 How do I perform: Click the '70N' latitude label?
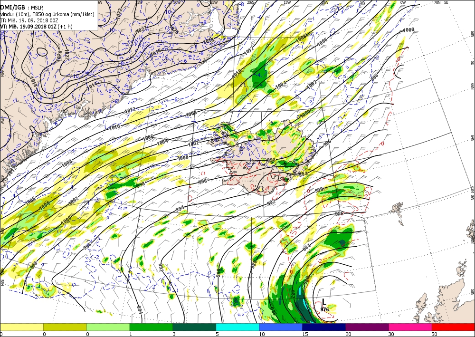tap(437, 2)
